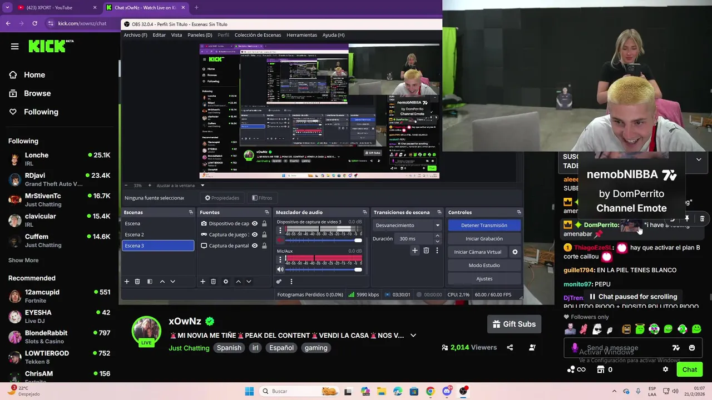Image resolution: width=712 pixels, height=400 pixels.
Task: Open advanced audio properties gear in mixer
Action: [279, 282]
